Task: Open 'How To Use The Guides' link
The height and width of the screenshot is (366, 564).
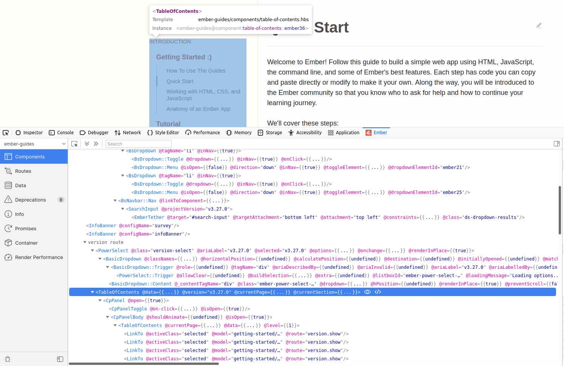Action: point(196,71)
